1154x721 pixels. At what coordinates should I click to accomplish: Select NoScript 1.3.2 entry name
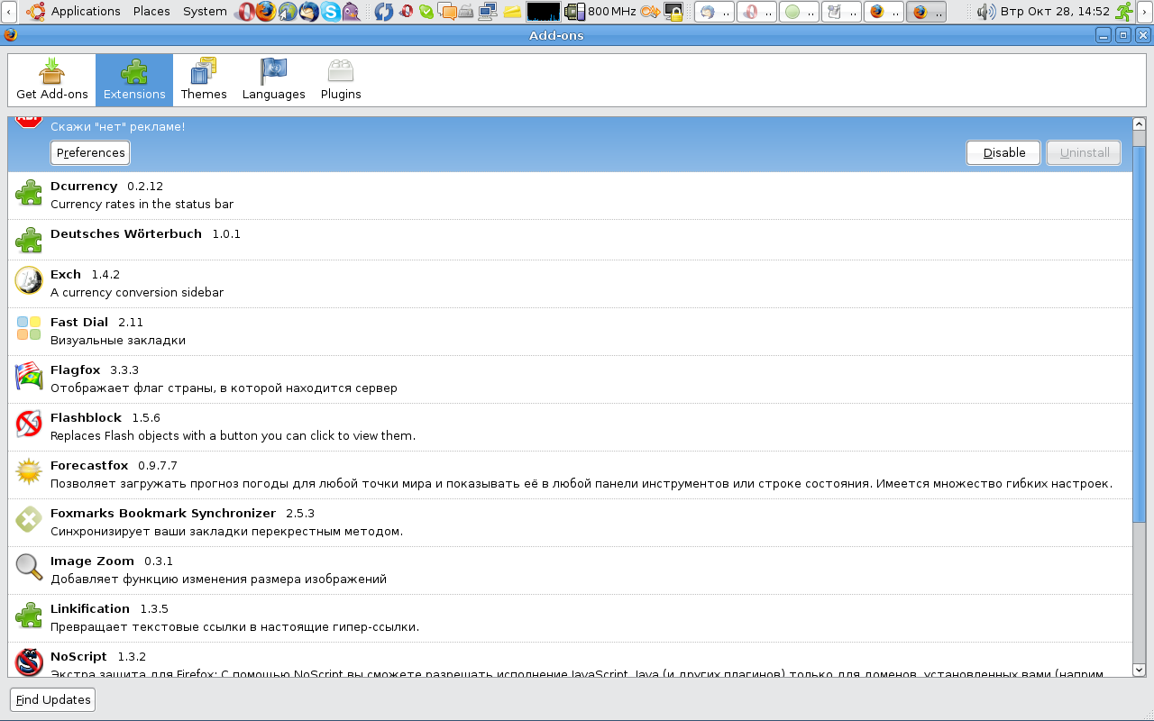[x=98, y=656]
